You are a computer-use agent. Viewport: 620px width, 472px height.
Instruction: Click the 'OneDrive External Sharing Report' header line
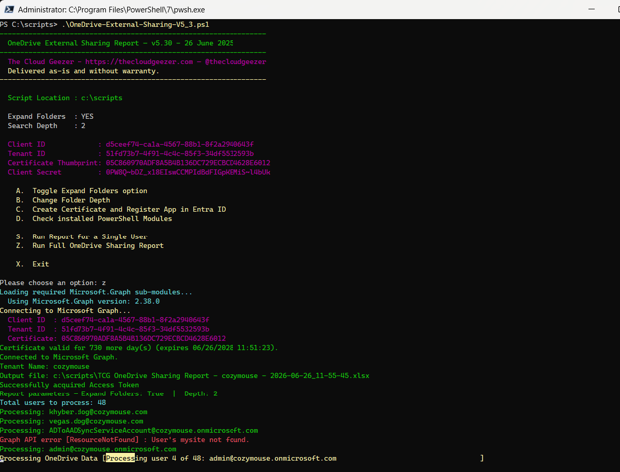tap(120, 43)
